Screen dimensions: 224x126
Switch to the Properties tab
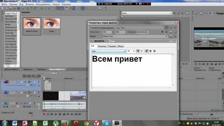pyautogui.click(x=112, y=46)
